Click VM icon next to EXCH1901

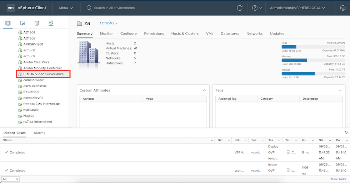coord(20,92)
